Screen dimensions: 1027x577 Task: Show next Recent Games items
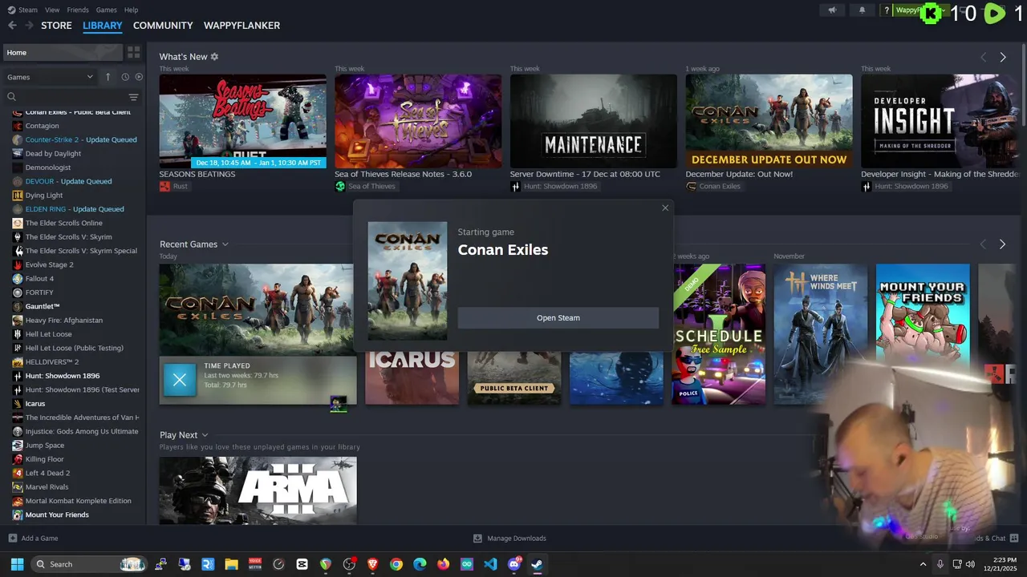click(1002, 244)
